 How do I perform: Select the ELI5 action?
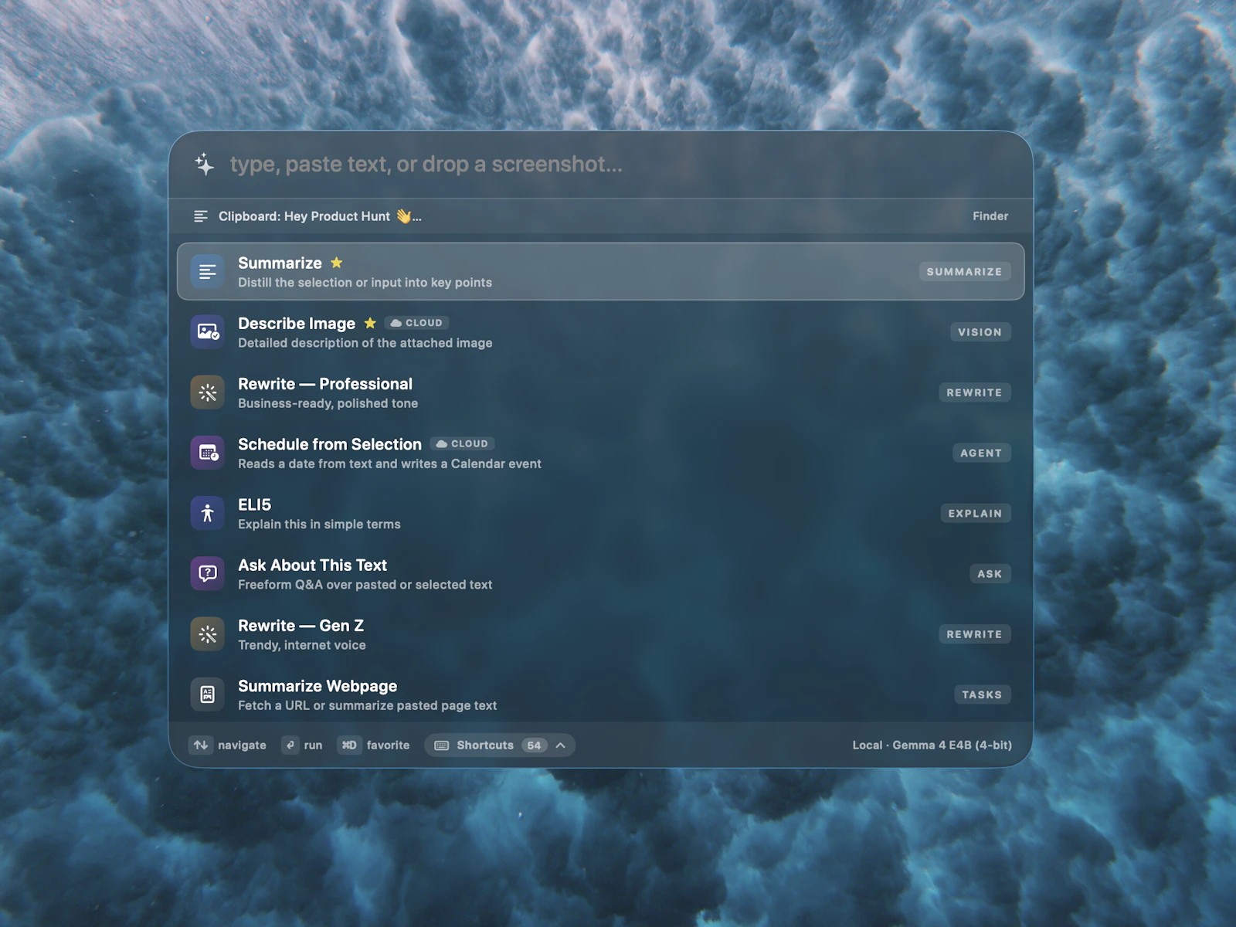600,514
